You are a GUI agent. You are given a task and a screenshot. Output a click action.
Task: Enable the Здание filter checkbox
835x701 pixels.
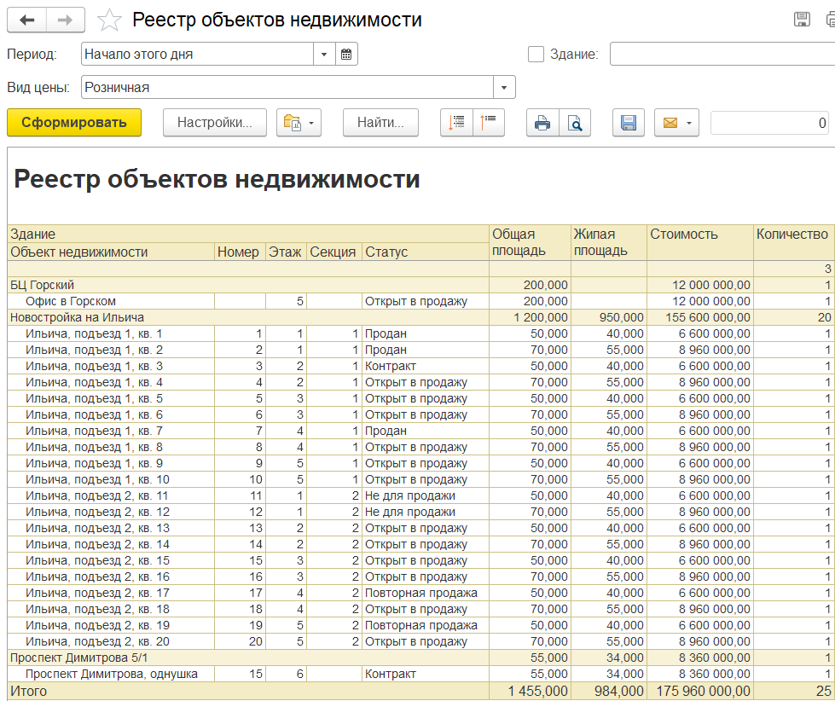(x=536, y=55)
